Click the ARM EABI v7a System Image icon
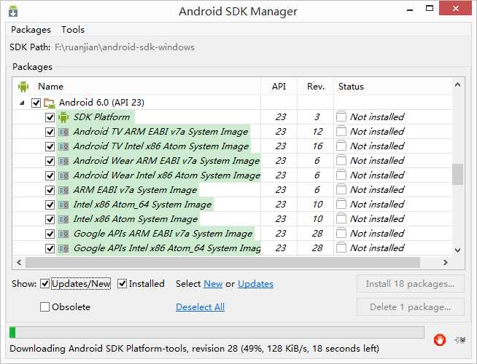 pos(63,190)
